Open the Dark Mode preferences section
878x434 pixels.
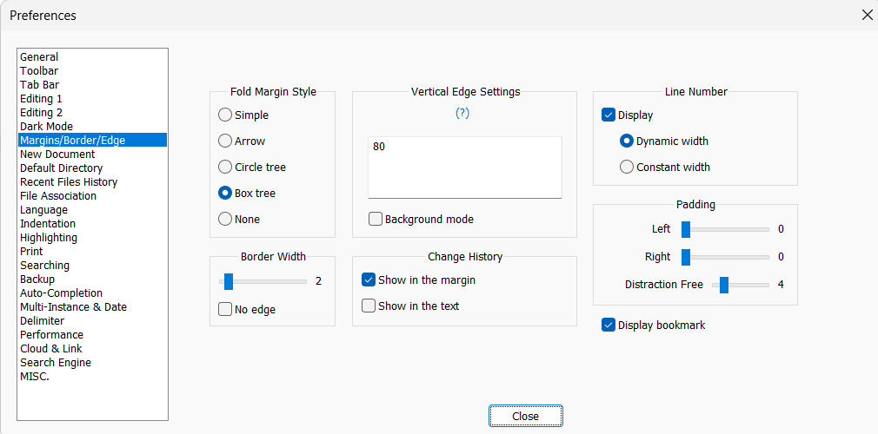pos(46,127)
